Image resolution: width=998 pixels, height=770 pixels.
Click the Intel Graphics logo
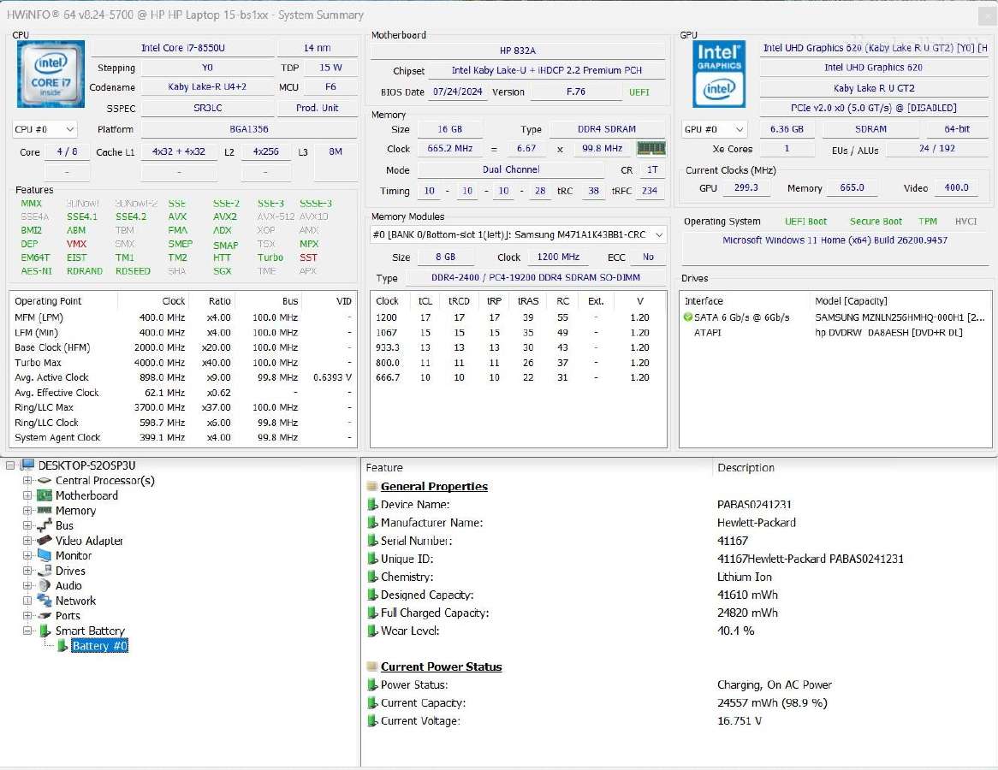(719, 74)
